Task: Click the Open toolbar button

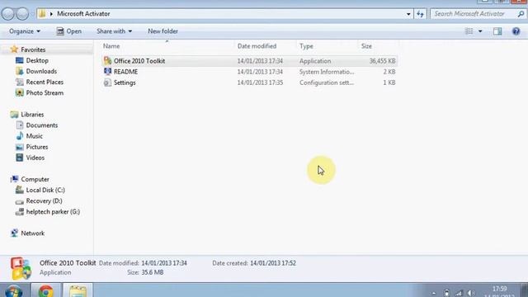Action: pyautogui.click(x=69, y=31)
